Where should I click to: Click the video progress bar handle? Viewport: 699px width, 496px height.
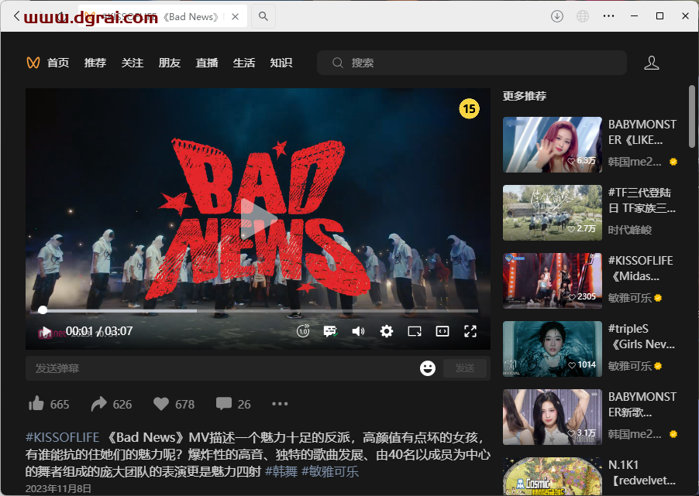click(x=43, y=310)
